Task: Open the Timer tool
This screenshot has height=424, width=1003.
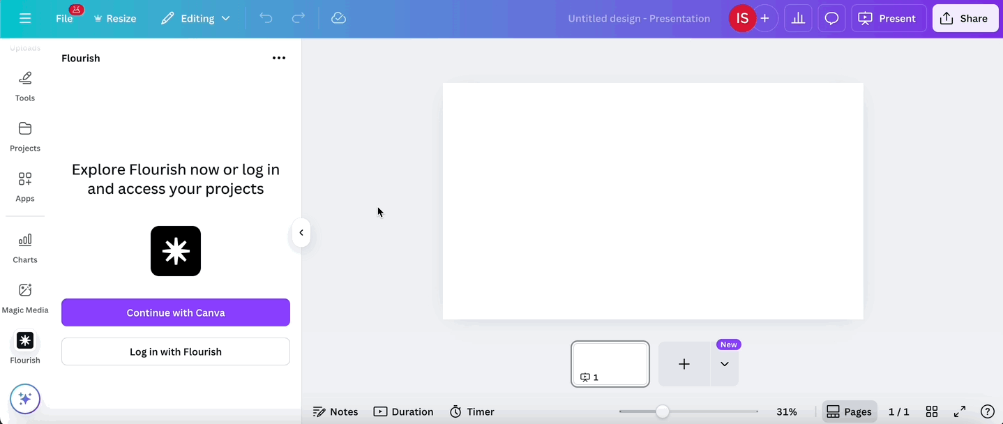Action: coord(472,411)
